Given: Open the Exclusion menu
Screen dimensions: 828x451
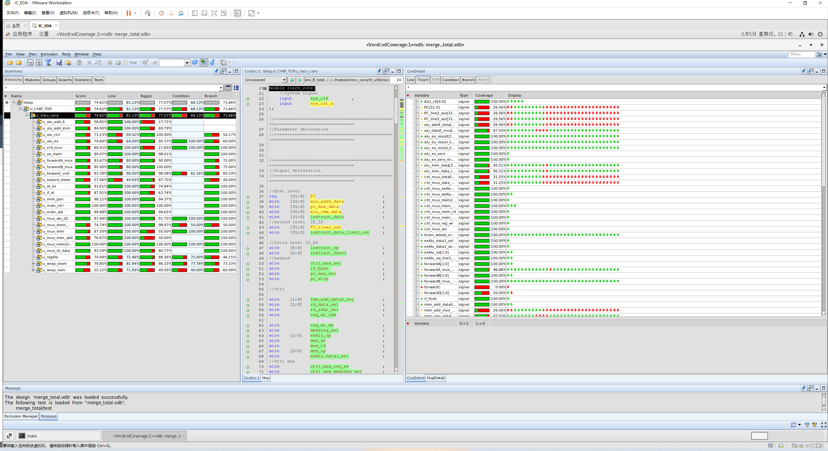Looking at the screenshot, I should (49, 54).
